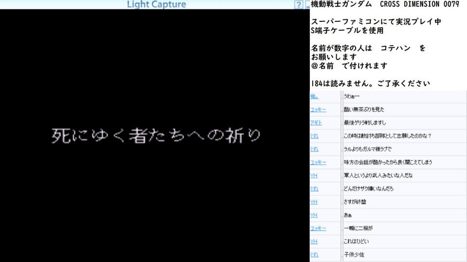
Task: Click the line 名前が数字の人は コテハン を
Action: click(x=368, y=48)
